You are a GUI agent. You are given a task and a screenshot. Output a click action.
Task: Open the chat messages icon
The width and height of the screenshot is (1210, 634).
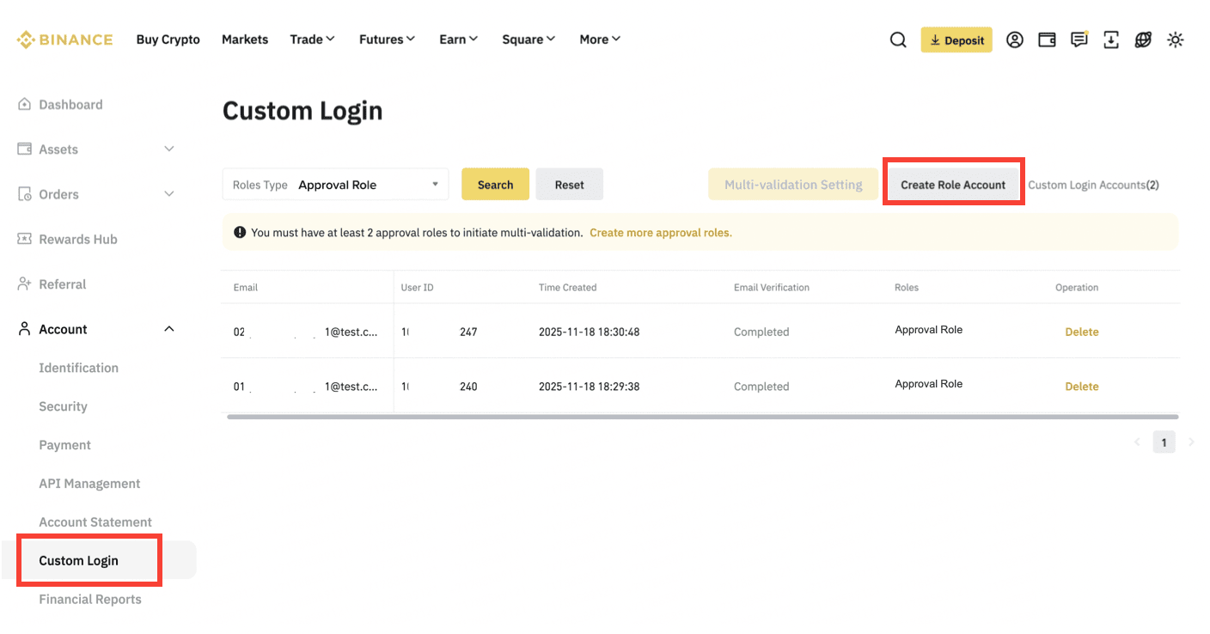click(1079, 40)
